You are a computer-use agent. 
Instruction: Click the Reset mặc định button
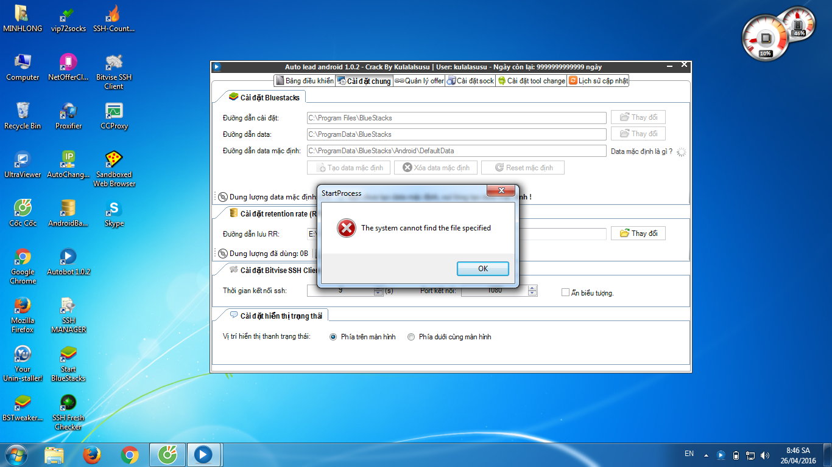click(x=523, y=167)
